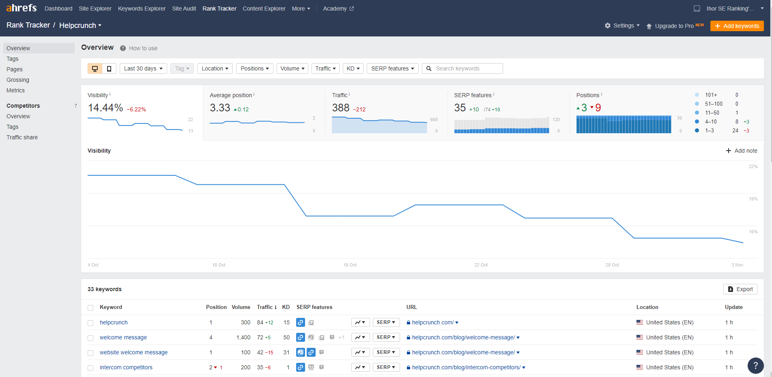Select desktop device view icon
This screenshot has height=377, width=772.
[x=95, y=68]
